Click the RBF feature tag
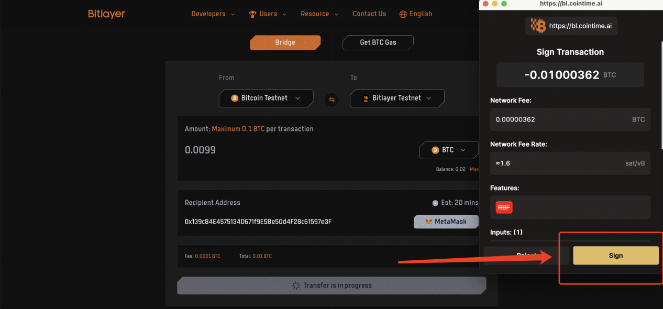663x309 pixels. pos(504,207)
